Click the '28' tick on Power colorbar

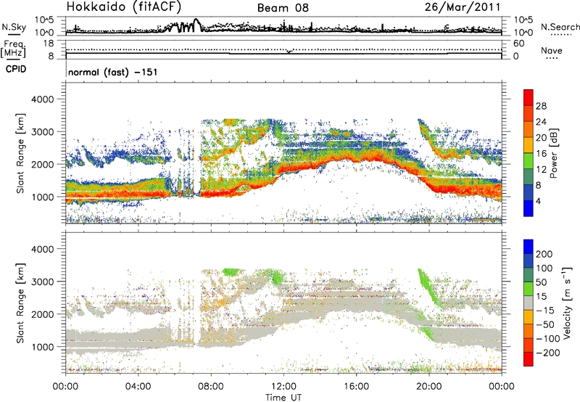click(x=541, y=106)
